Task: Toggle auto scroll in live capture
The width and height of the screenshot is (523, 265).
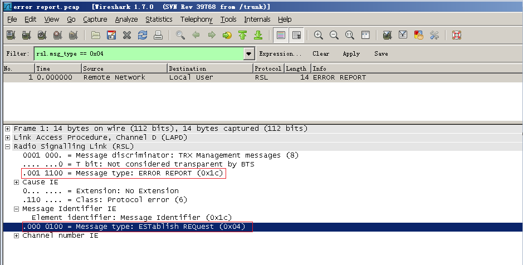Action: 297,35
